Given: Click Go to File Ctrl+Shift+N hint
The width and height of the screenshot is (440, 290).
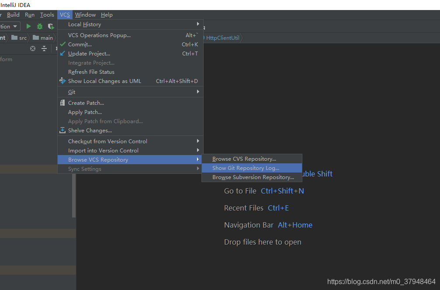Looking at the screenshot, I should [264, 191].
